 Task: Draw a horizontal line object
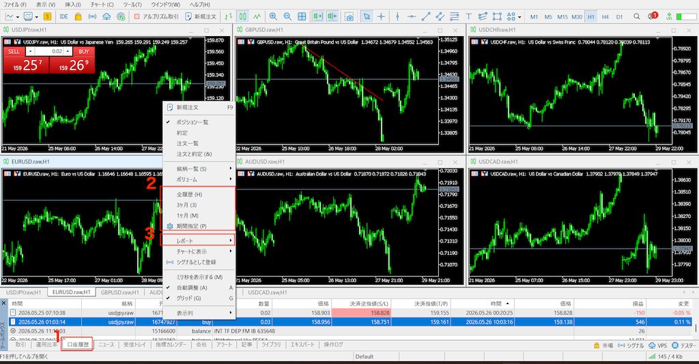pyautogui.click(x=412, y=16)
